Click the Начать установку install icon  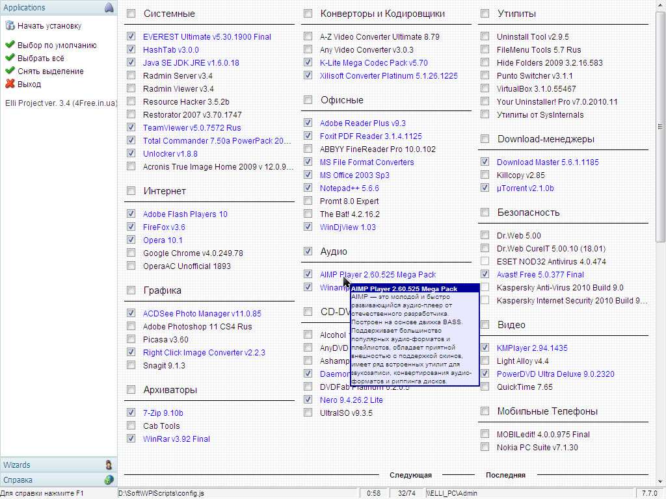click(10, 25)
